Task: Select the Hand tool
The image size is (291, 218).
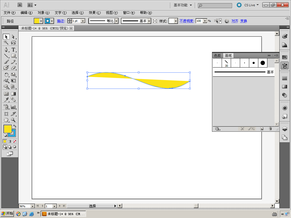Action: point(6,120)
